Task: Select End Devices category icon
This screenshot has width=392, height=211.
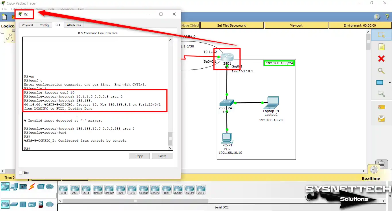Action: click(14, 187)
